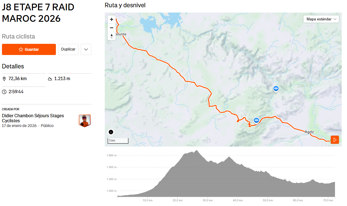Reset map orientation with compass button
Viewport: 347px width, 206px height.
click(x=111, y=36)
